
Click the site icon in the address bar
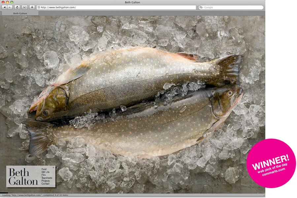(x=39, y=7)
